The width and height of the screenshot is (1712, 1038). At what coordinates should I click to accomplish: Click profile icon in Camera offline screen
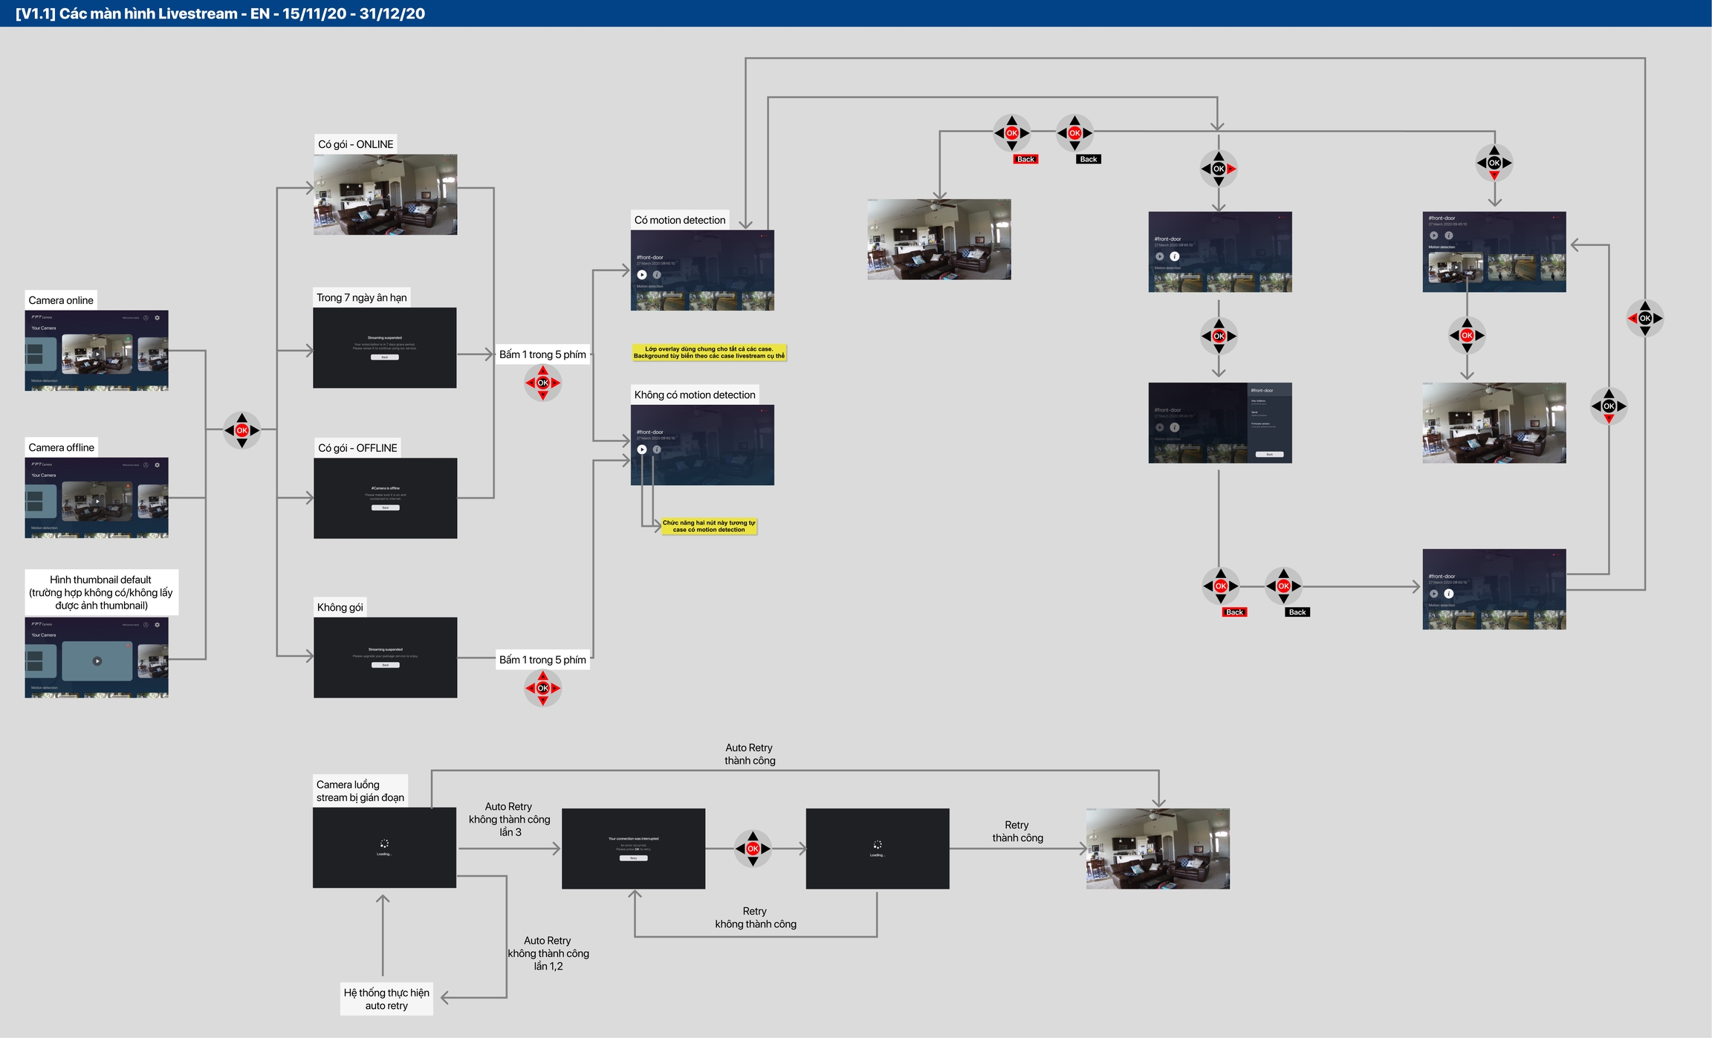pyautogui.click(x=146, y=465)
